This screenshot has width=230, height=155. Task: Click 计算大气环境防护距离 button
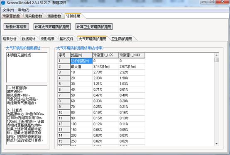pyautogui.click(x=52, y=27)
